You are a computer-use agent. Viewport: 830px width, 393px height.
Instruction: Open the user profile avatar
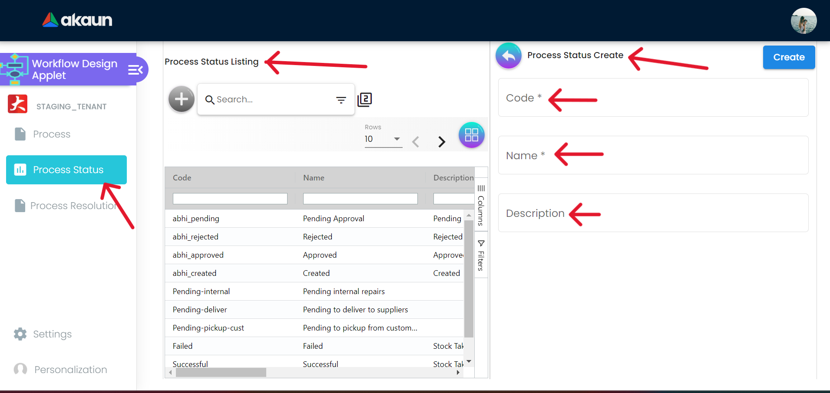804,21
